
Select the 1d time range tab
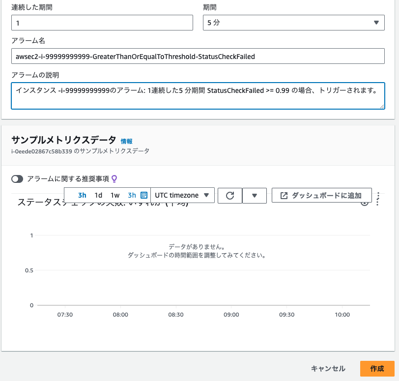98,195
